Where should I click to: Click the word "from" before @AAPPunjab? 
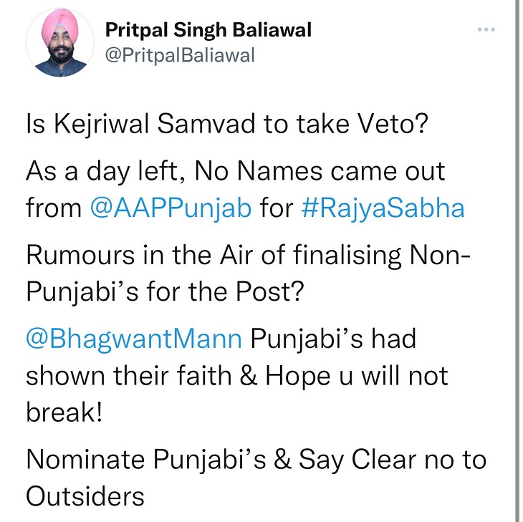(54, 208)
